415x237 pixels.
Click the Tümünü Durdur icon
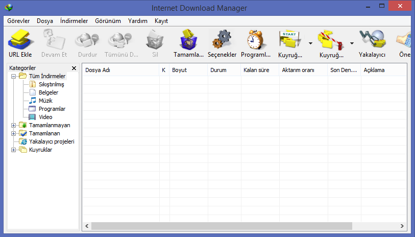[120, 40]
